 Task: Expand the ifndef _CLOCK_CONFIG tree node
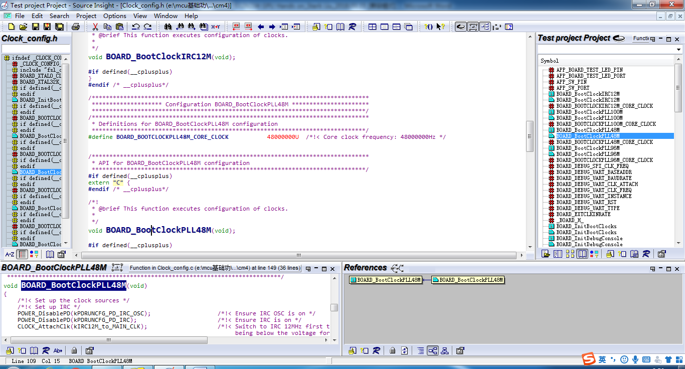coord(7,58)
